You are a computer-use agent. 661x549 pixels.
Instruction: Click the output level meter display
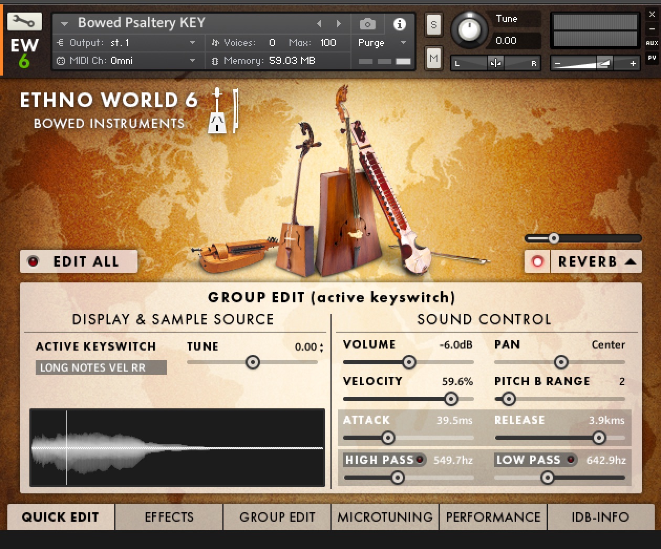click(x=595, y=30)
